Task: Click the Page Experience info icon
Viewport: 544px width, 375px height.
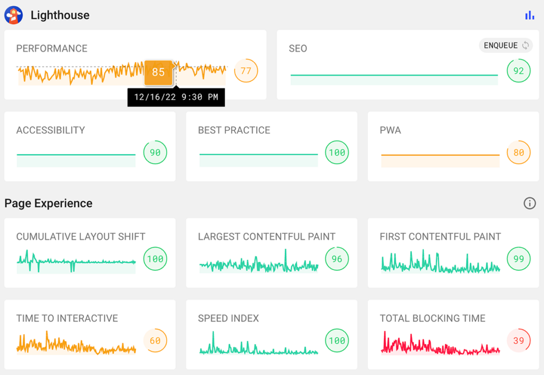Action: pos(530,203)
